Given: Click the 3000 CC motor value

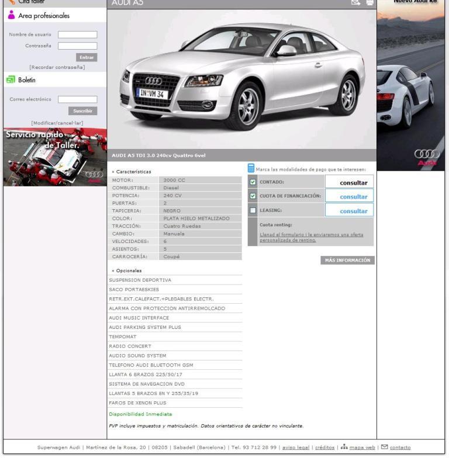Looking at the screenshot, I should 174,180.
